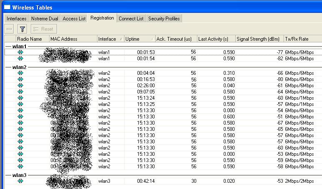Click last activity value 0.040
This screenshot has height=189, width=322.
click(x=229, y=86)
